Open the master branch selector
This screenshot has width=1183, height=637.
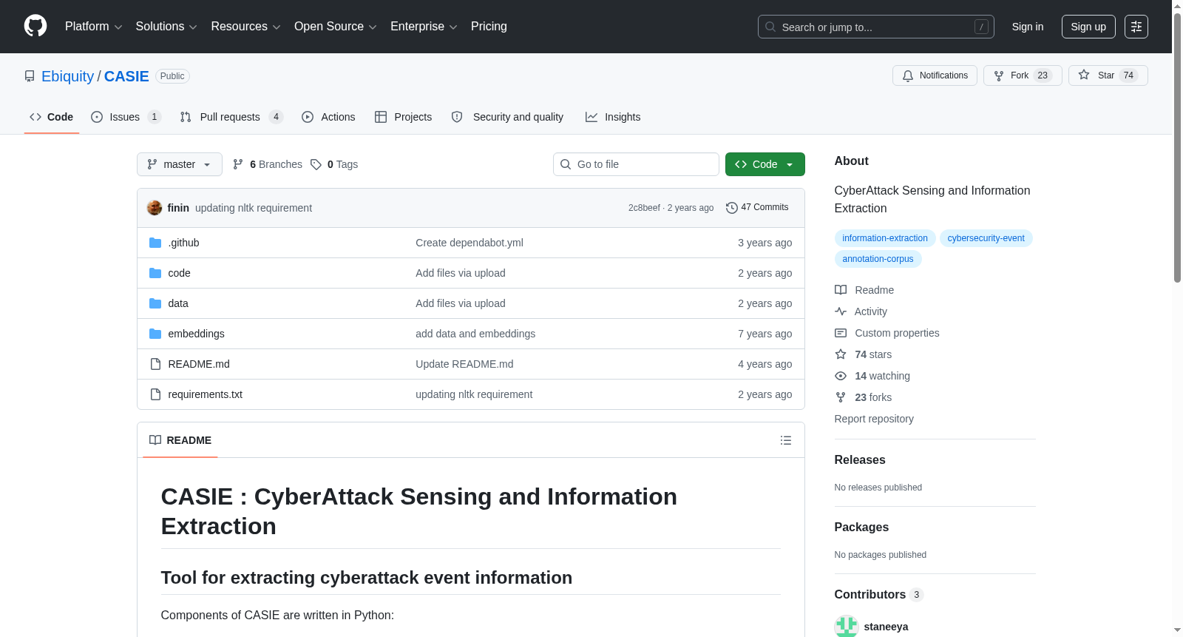[x=180, y=164]
